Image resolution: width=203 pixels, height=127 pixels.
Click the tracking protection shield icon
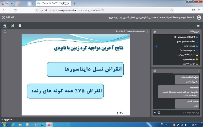37,10
